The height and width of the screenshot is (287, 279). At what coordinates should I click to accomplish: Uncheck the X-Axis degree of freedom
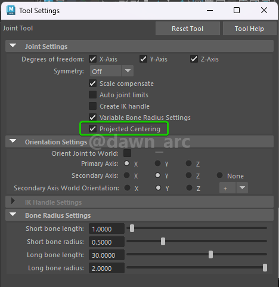(93, 59)
